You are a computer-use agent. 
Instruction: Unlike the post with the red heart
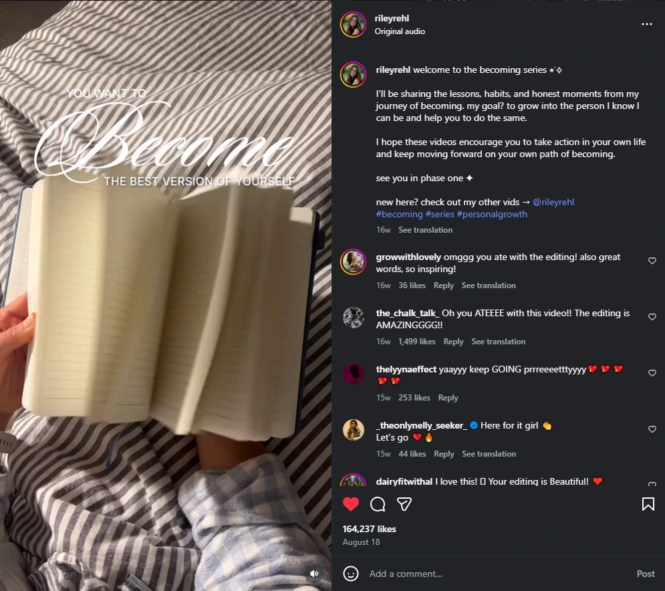[351, 504]
